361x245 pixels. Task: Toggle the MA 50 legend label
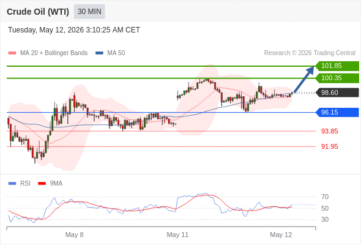116,53
